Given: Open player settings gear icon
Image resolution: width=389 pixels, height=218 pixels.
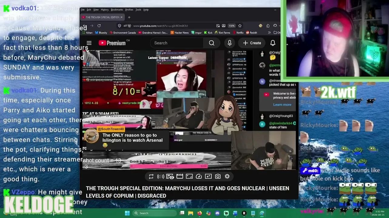Looking at the screenshot, I should (227, 177).
